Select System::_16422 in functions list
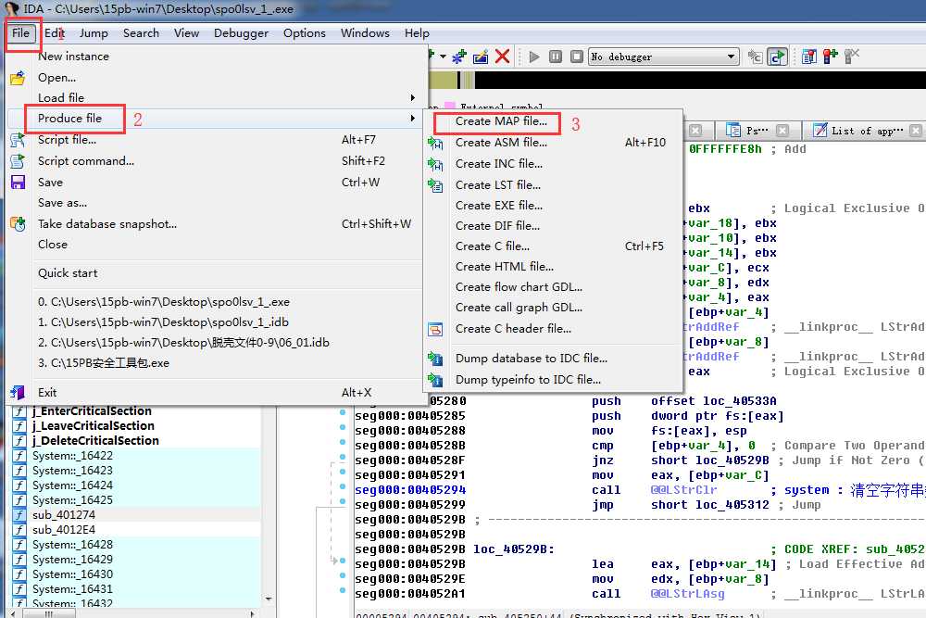926x618 pixels. pos(136,456)
